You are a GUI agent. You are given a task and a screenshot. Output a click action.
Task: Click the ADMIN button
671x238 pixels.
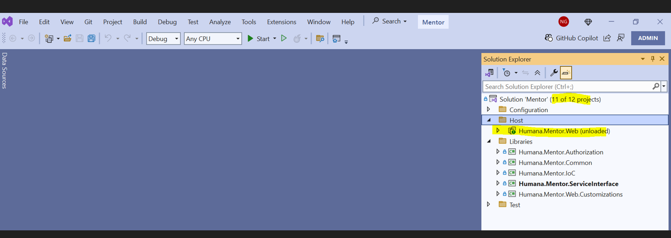coord(648,38)
